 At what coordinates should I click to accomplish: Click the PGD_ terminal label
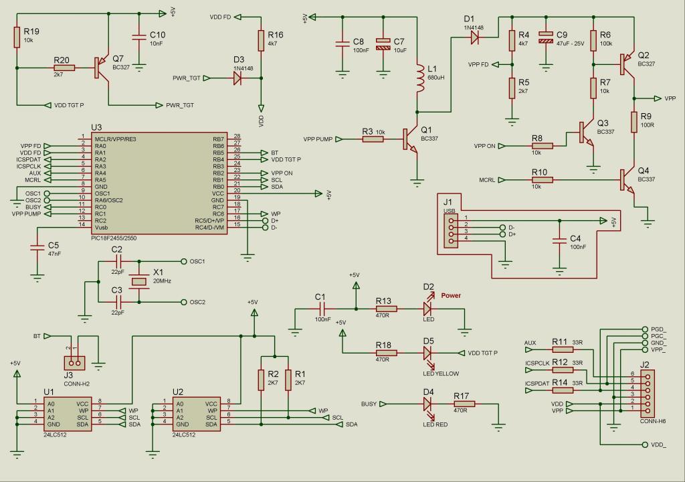[659, 329]
